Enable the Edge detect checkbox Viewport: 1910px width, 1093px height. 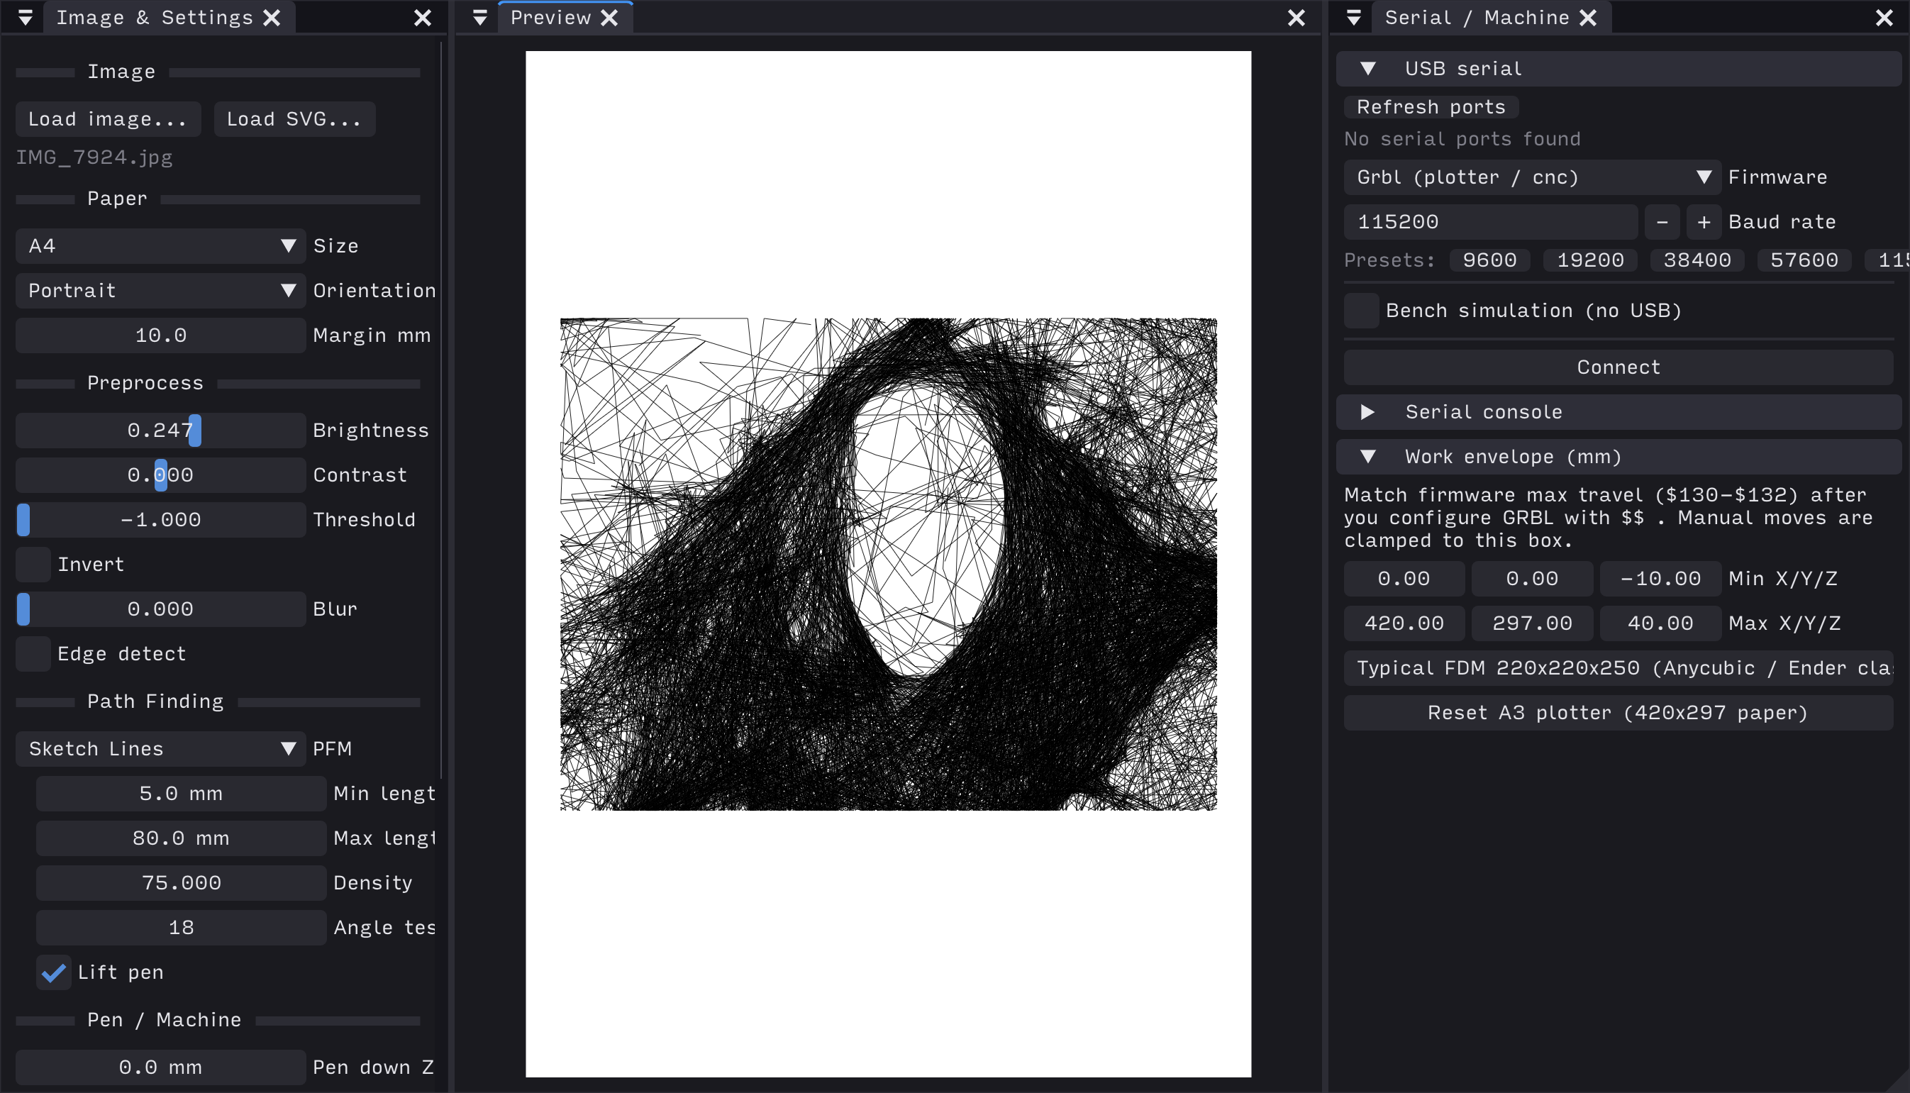(x=33, y=654)
